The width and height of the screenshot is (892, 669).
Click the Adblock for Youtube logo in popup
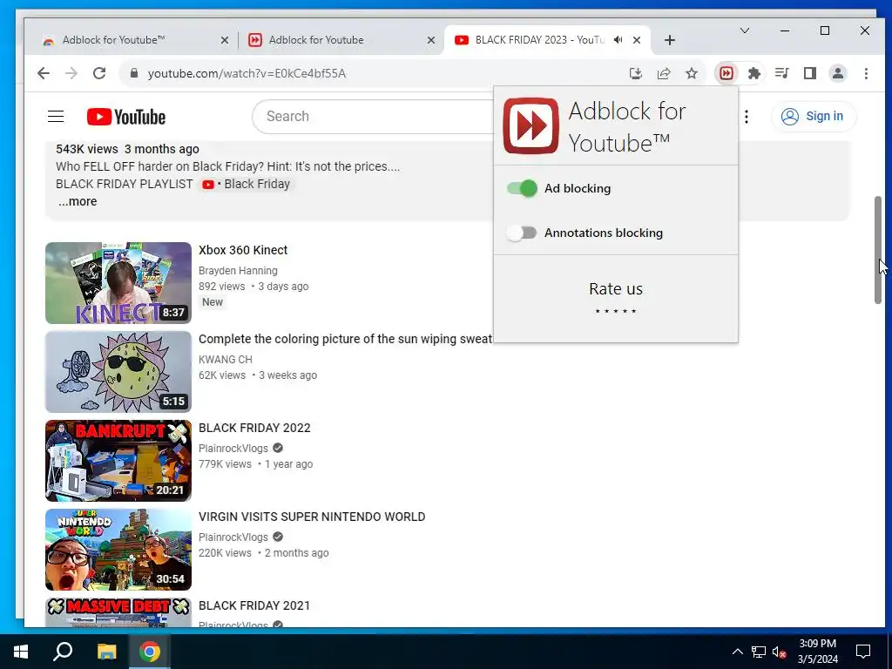point(530,125)
